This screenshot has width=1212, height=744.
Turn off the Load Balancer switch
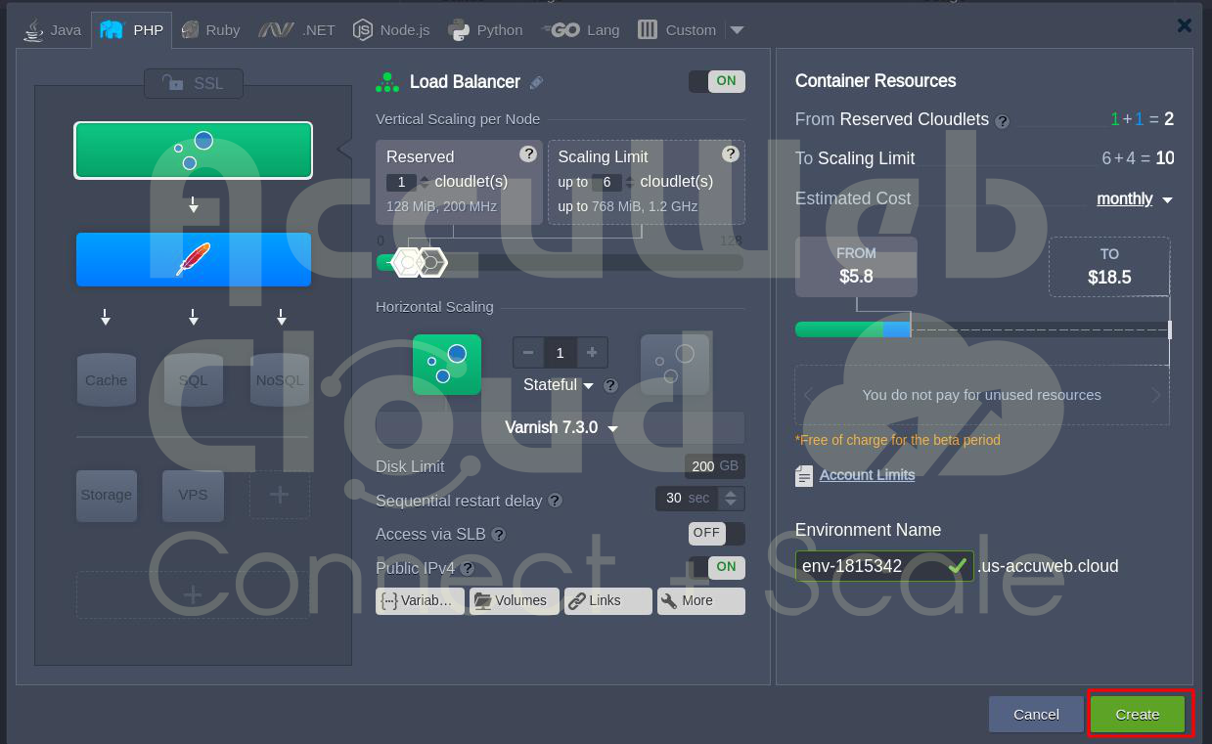coord(716,81)
